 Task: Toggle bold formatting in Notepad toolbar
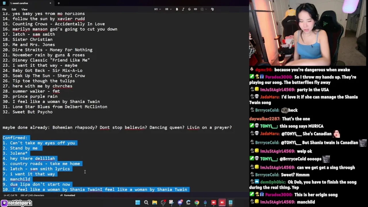point(177,9)
